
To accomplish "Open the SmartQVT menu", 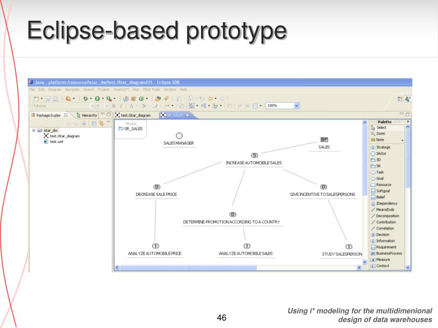I will pos(121,90).
